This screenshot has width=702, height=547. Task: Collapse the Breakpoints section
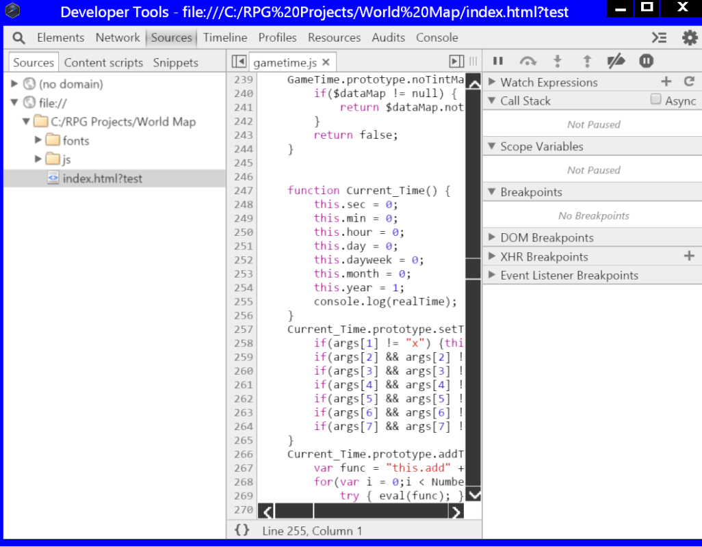click(x=491, y=192)
